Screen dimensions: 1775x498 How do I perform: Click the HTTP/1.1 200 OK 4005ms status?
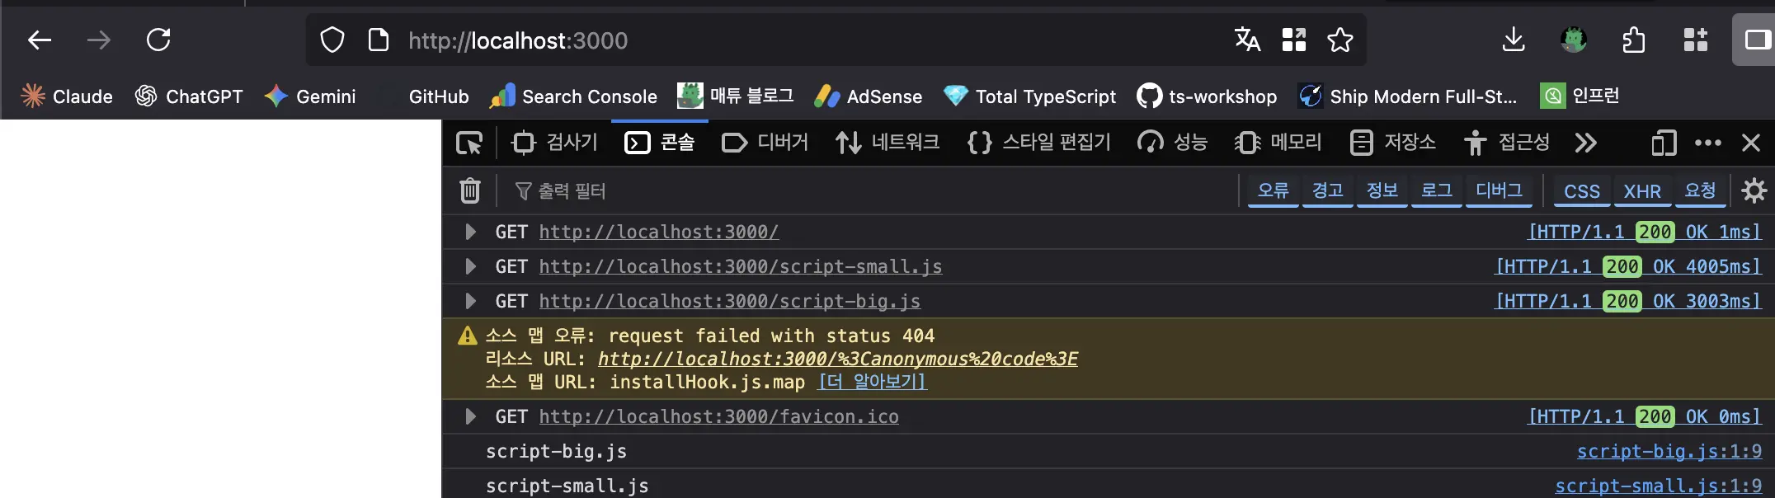(1629, 266)
